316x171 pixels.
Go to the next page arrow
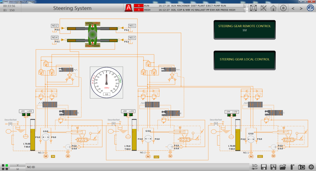click(x=301, y=8)
